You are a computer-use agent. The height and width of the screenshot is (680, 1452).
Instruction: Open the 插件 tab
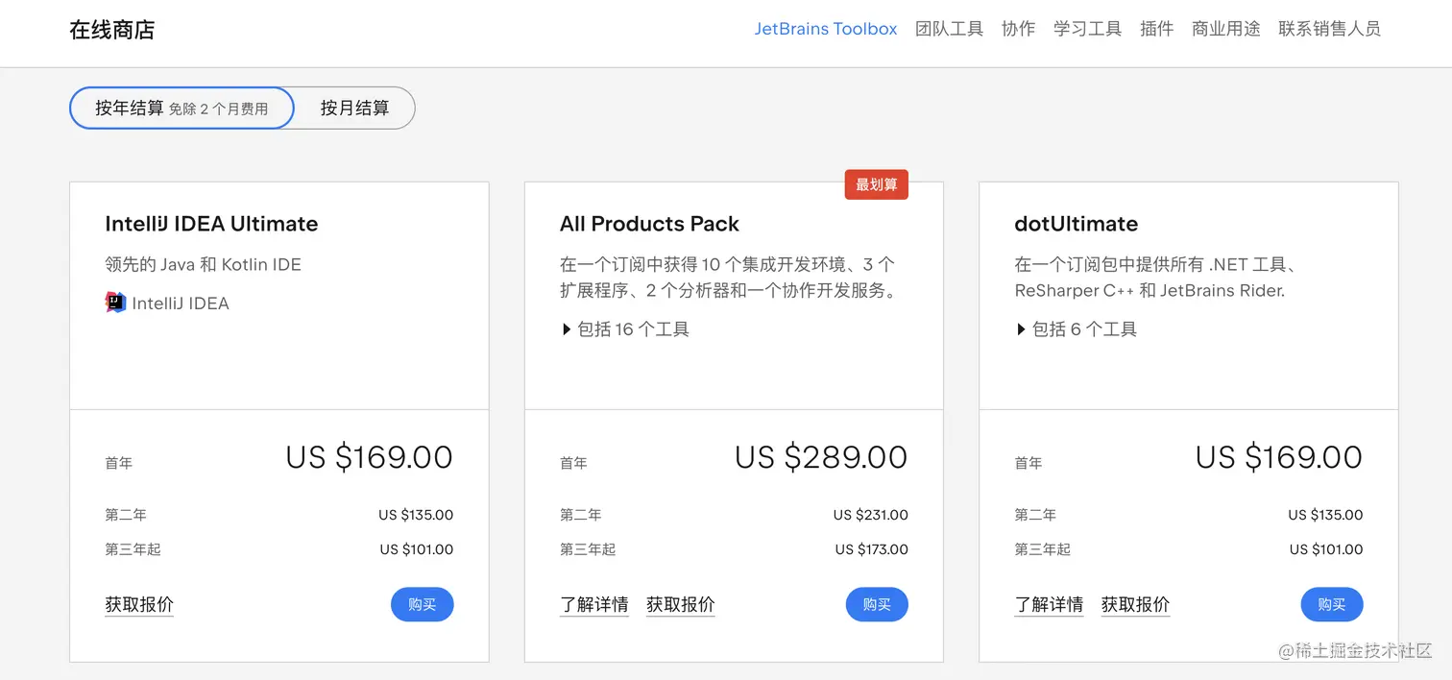coord(1156,29)
